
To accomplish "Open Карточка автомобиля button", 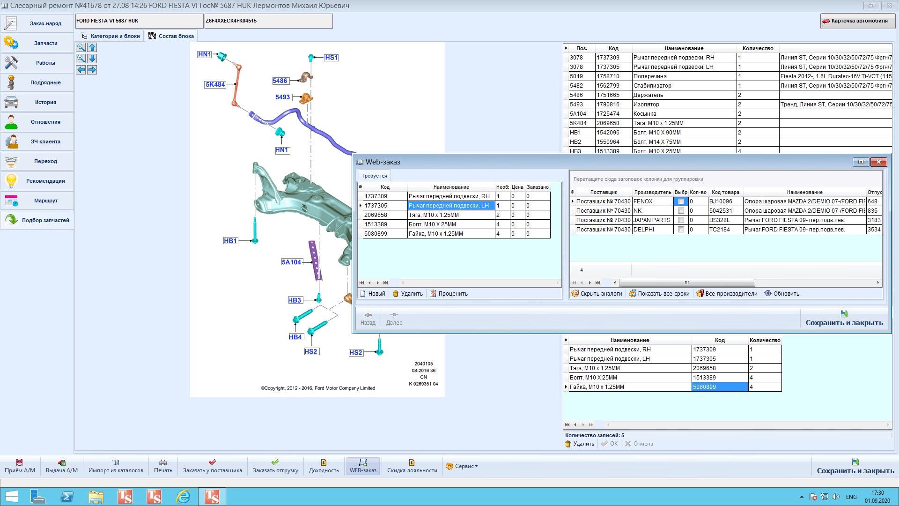I will [x=858, y=21].
